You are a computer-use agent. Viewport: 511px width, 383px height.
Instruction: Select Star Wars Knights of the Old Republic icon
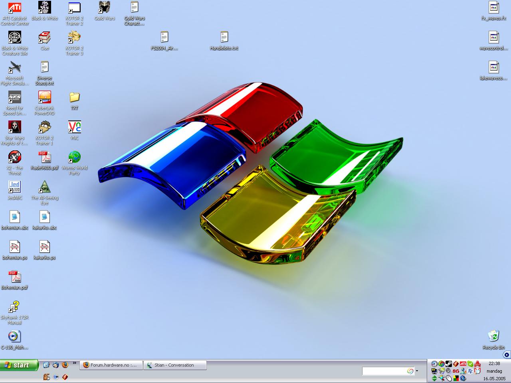15,133
